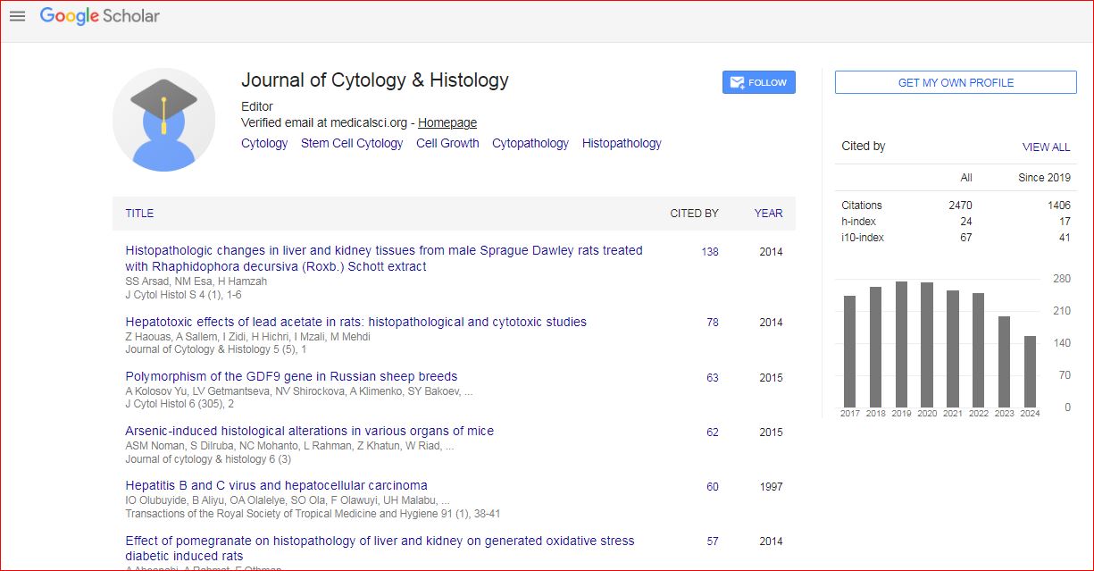Image resolution: width=1094 pixels, height=571 pixels.
Task: Click the graduation cap profile avatar
Action: (163, 119)
